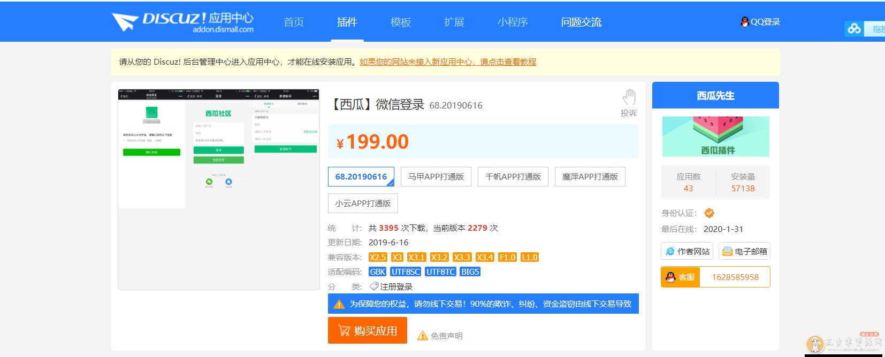Click the 作者网站 browser icon

tap(670, 251)
